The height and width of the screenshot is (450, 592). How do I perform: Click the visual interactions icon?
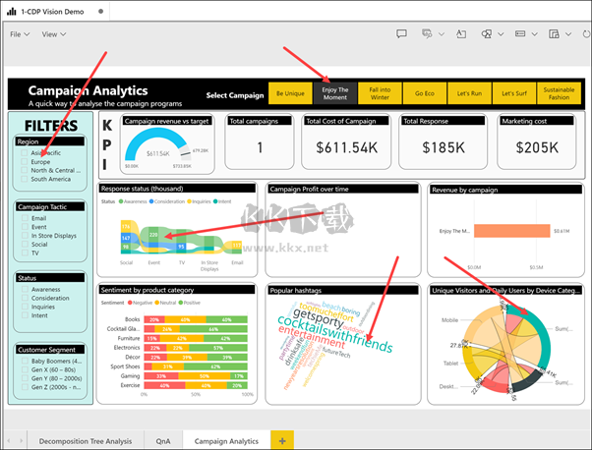(554, 34)
